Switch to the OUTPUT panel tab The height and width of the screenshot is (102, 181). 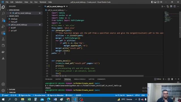58,79
